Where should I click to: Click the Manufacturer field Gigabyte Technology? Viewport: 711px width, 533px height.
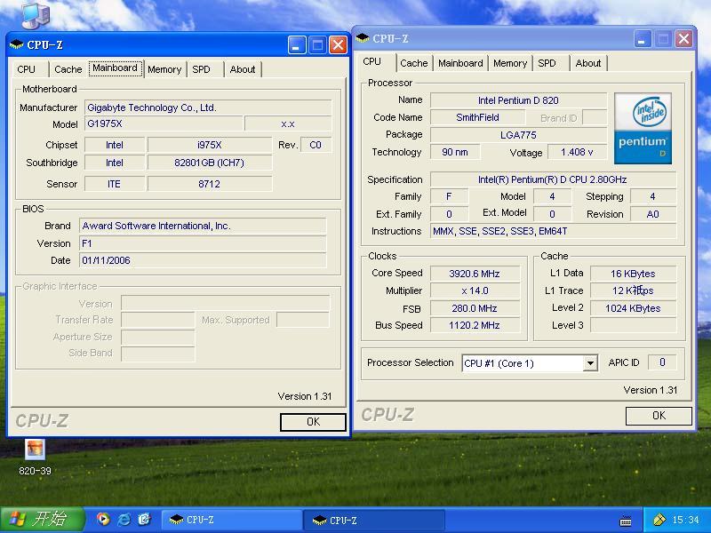[x=208, y=107]
